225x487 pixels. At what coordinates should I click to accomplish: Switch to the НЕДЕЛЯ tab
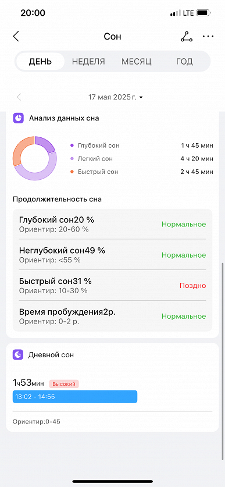pos(88,62)
